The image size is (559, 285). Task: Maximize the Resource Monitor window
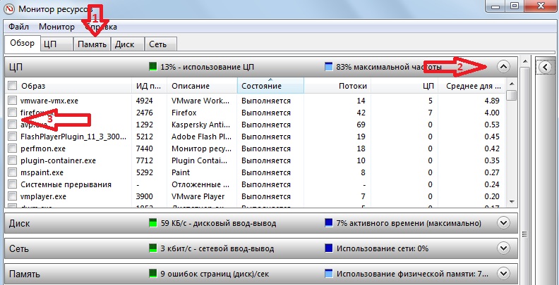click(514, 6)
